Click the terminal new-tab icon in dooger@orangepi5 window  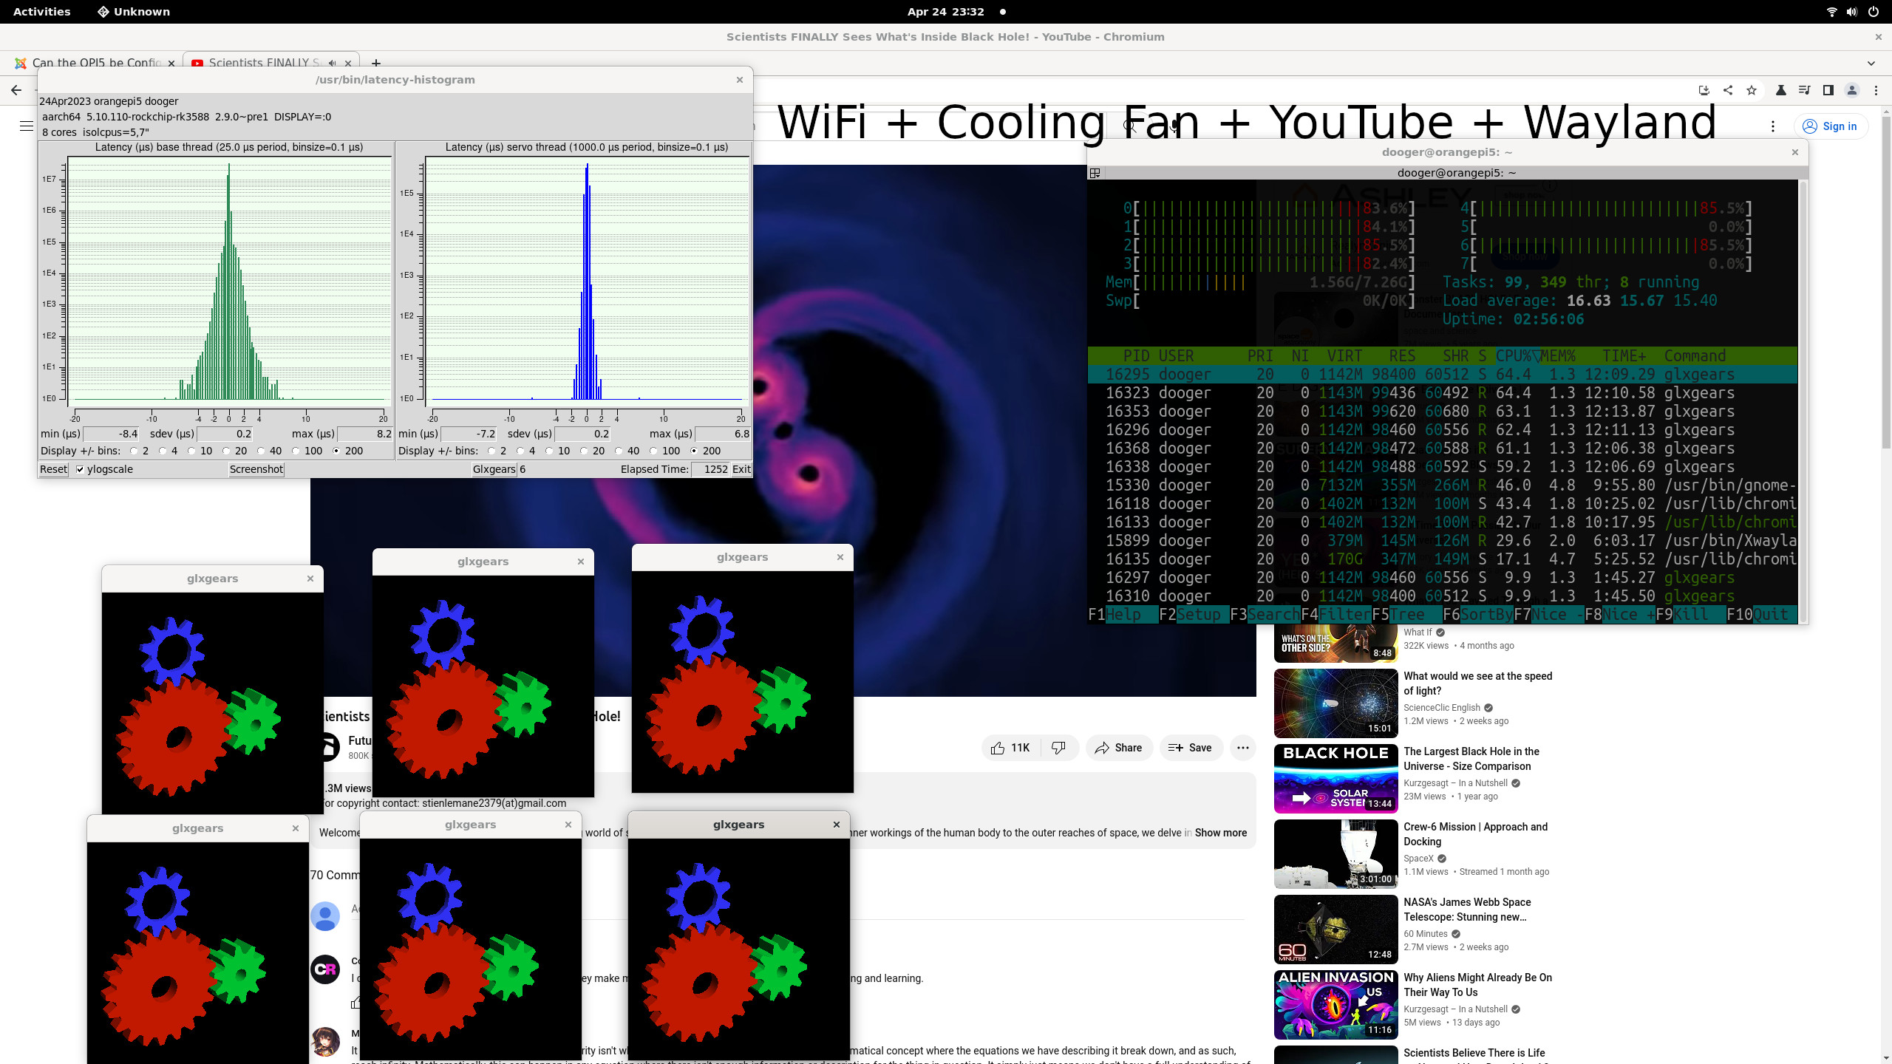click(1095, 173)
